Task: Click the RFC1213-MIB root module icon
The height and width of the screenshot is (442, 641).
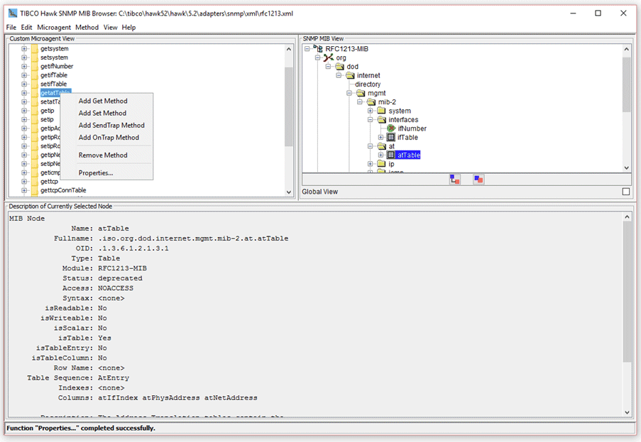Action: [318, 49]
